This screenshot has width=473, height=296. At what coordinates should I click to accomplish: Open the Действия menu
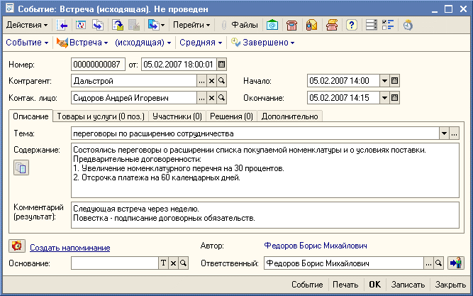(x=27, y=25)
